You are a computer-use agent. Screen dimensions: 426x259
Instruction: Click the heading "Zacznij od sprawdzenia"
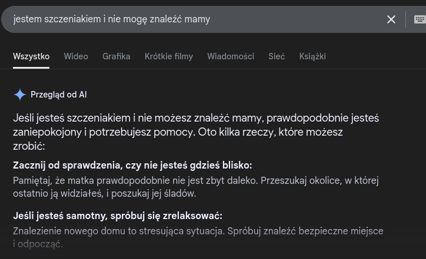pyautogui.click(x=132, y=166)
